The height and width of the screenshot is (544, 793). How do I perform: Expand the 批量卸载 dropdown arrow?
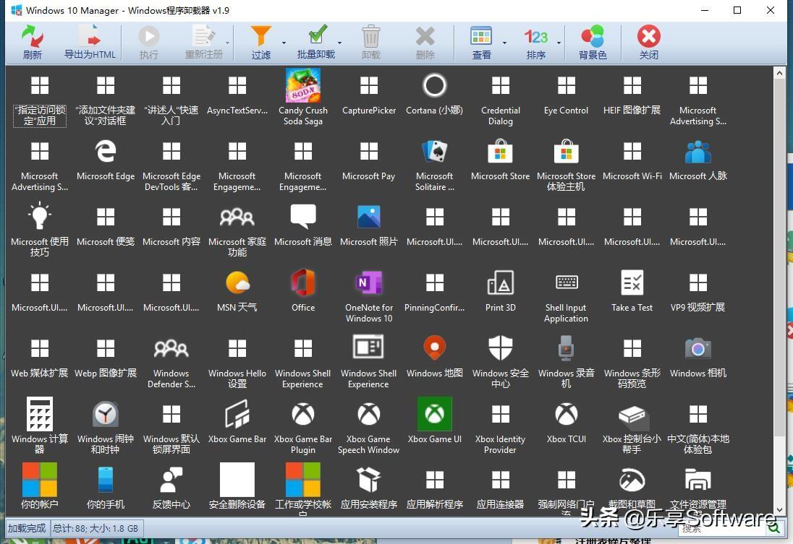pos(339,43)
